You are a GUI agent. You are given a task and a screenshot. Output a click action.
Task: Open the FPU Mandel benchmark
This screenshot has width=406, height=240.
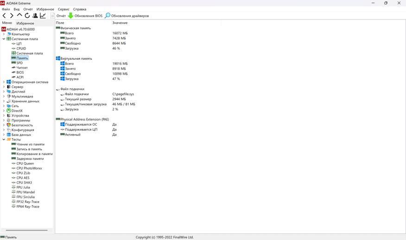[25, 192]
